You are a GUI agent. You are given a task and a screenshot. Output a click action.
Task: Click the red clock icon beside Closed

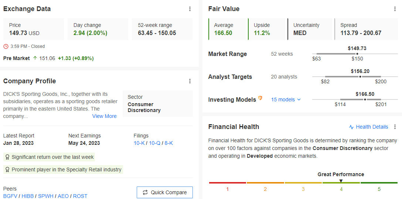[6, 46]
